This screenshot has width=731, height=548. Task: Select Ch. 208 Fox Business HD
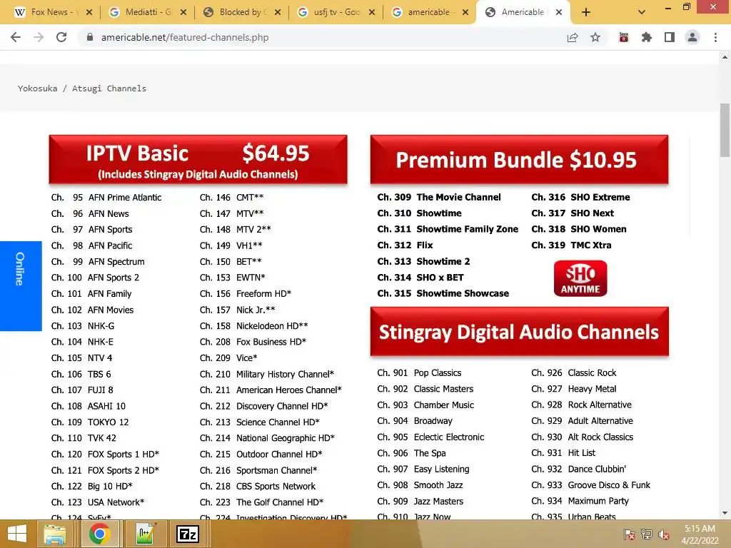click(253, 342)
